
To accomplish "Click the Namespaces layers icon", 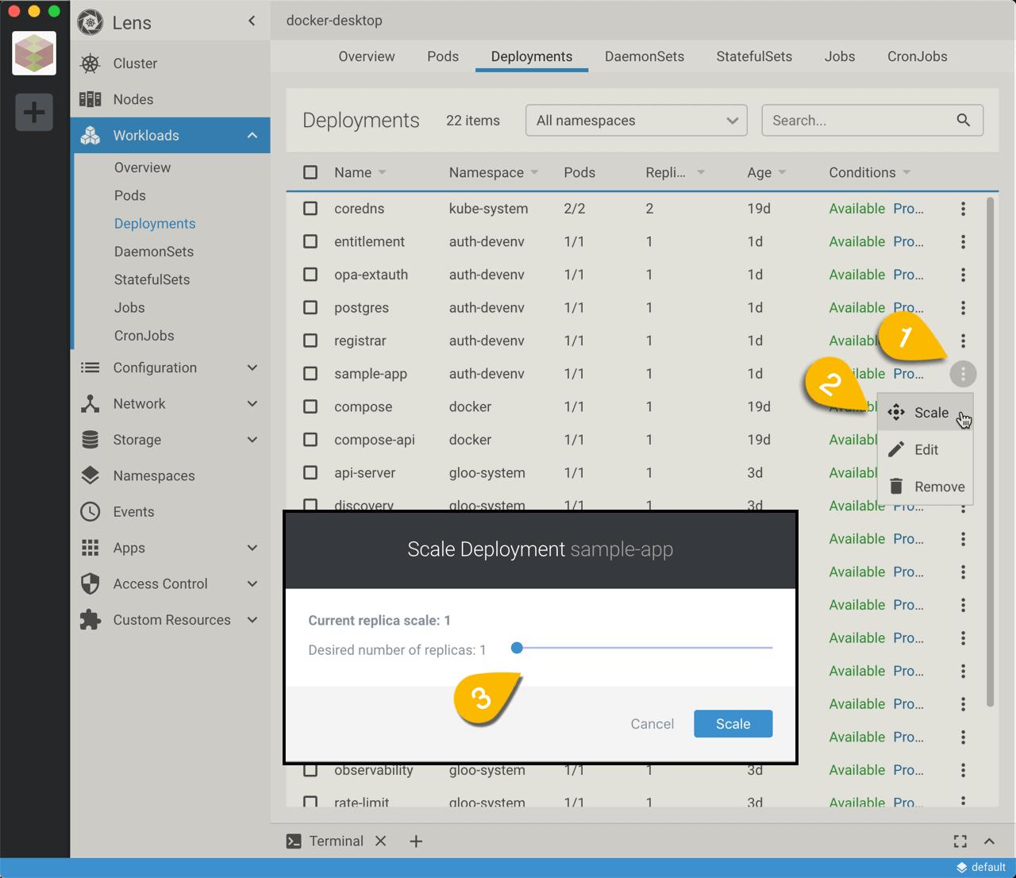I will click(90, 476).
